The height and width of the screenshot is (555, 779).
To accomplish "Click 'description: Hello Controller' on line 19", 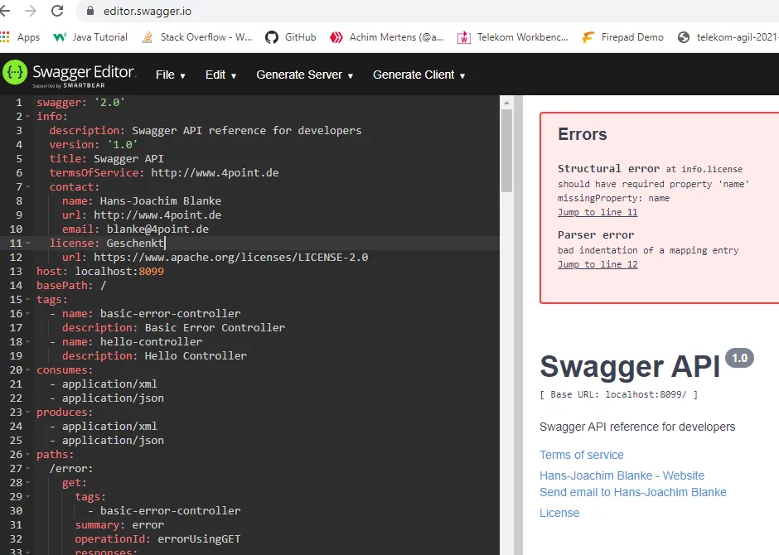I will click(154, 356).
